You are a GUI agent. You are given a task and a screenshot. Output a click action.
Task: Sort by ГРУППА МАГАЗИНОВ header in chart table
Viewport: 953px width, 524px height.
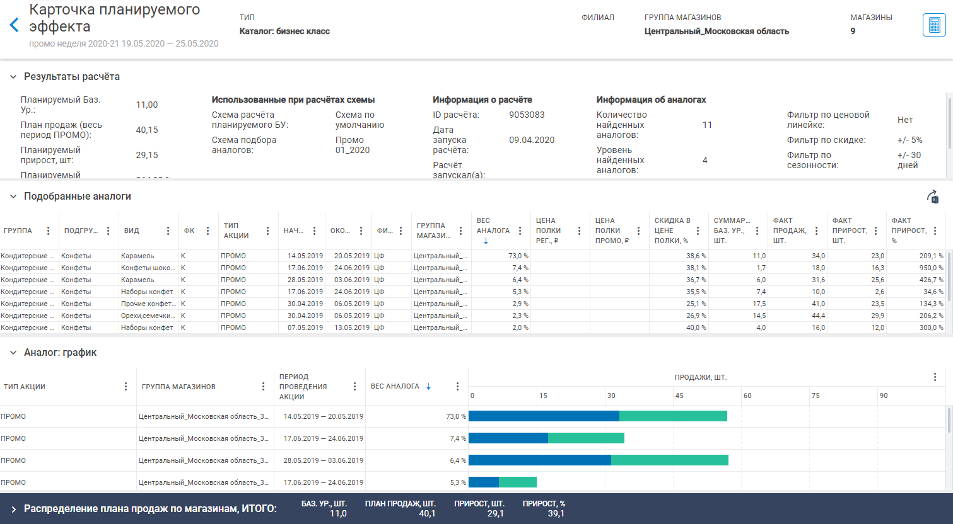(178, 387)
